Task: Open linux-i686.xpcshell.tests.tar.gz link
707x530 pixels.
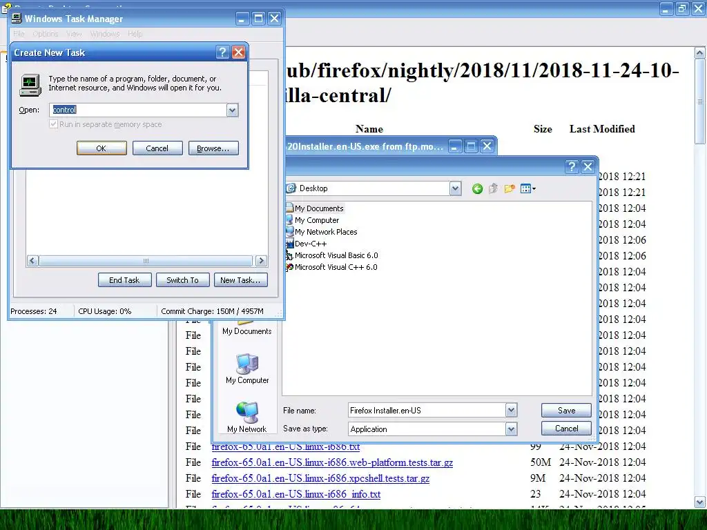Action: tap(320, 478)
